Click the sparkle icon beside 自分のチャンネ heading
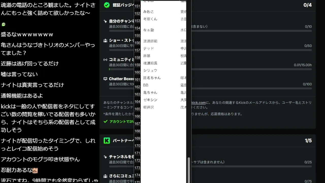Image resolution: width=325 pixels, height=183 pixels. tap(105, 21)
